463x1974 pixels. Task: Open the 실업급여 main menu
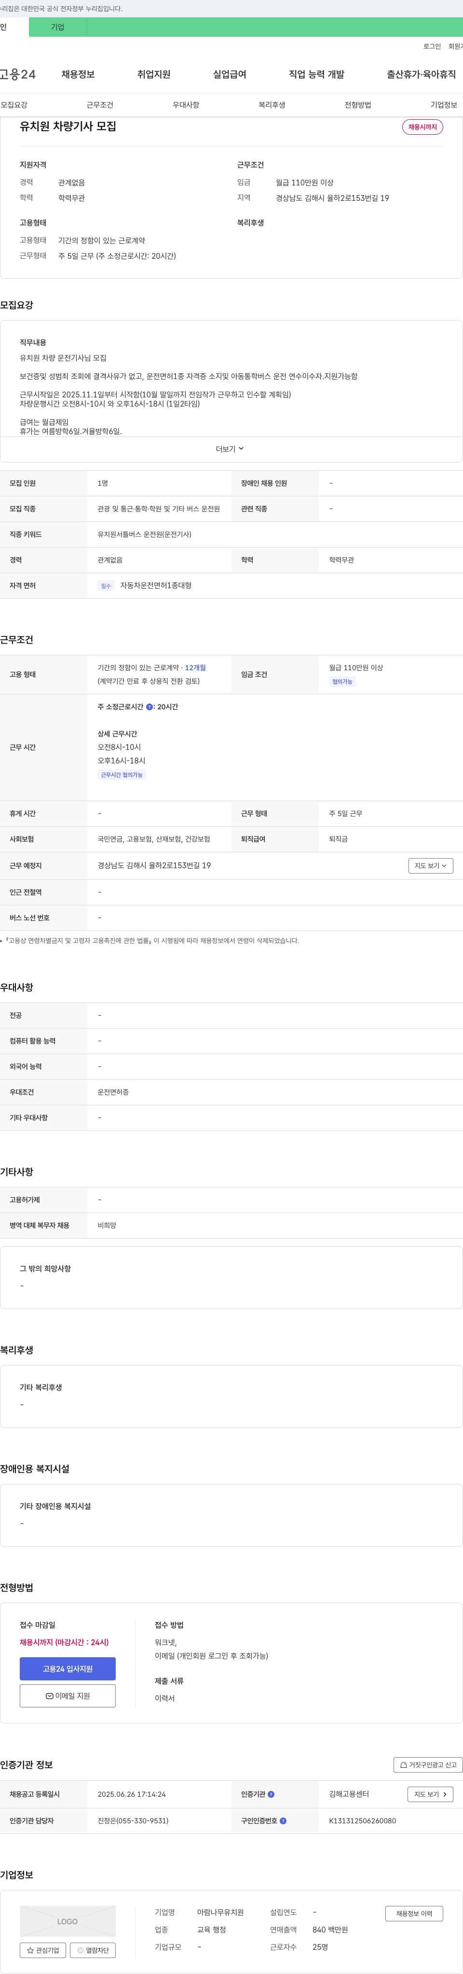[x=230, y=74]
